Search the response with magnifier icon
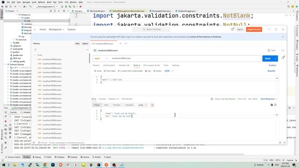Screen dimensions: 299x168 tap(275, 105)
